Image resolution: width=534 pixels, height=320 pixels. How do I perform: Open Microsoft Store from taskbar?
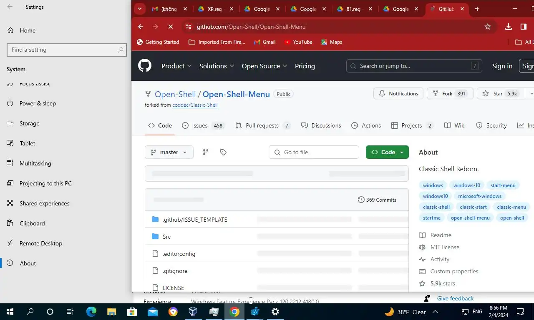pos(132,312)
